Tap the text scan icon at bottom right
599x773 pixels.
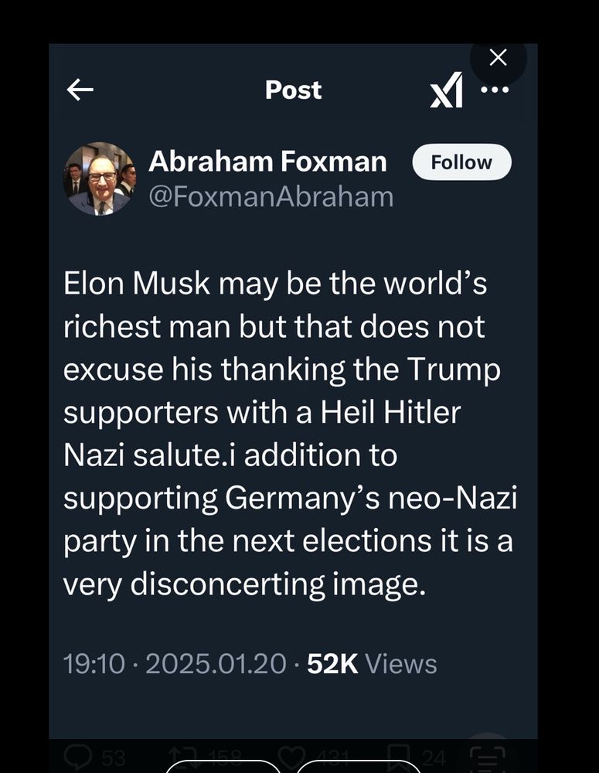tap(487, 755)
